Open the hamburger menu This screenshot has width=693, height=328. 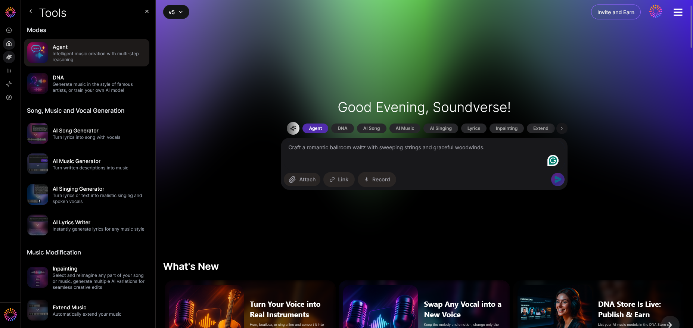pos(678,12)
